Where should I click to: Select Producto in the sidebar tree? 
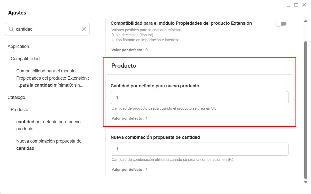(19, 110)
